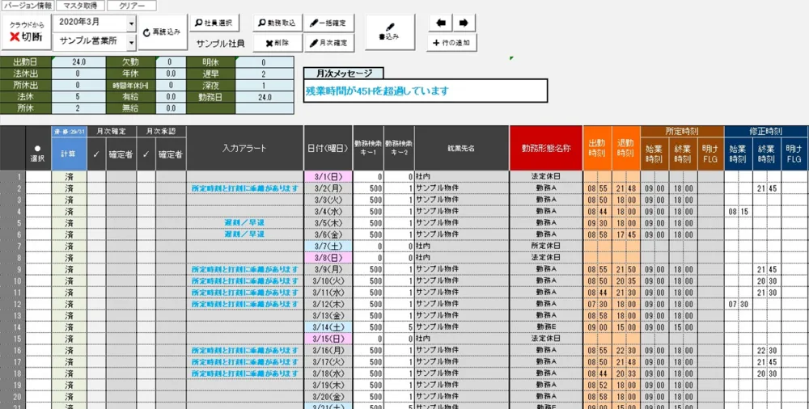Click the 残業時間が45Hを超過しています message
The image size is (809, 409).
377,91
